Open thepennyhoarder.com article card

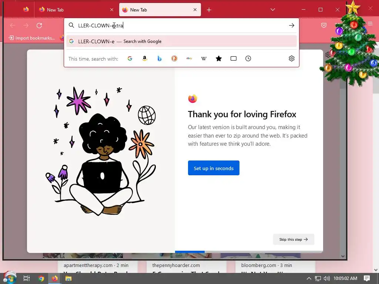coord(187,267)
